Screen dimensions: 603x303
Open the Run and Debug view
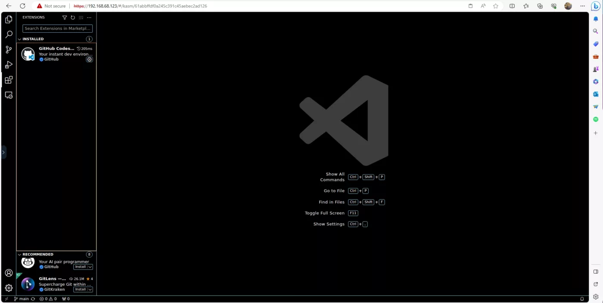pos(9,65)
